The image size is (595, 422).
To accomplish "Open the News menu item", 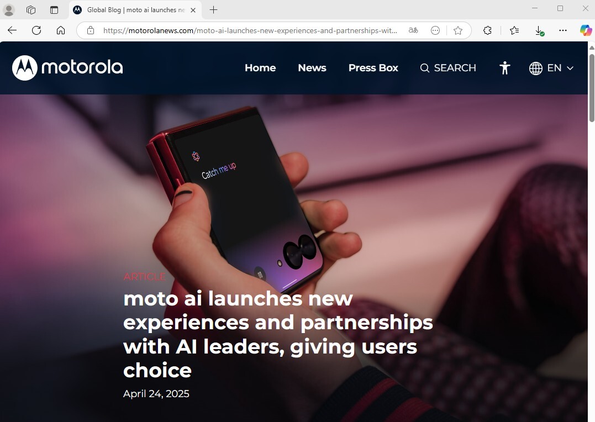I will click(x=312, y=68).
